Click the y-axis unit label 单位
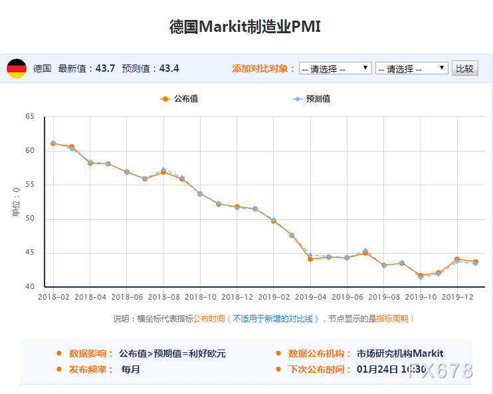The image size is (493, 394). tap(16, 202)
